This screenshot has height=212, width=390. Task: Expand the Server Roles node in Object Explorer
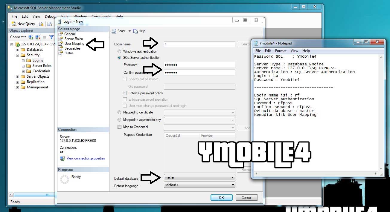point(23,66)
